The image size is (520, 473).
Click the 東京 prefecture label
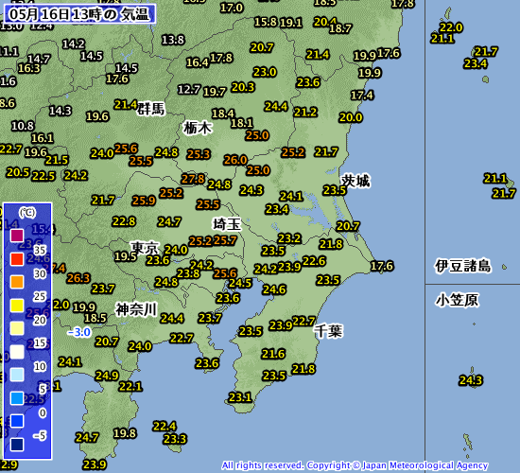tap(145, 248)
